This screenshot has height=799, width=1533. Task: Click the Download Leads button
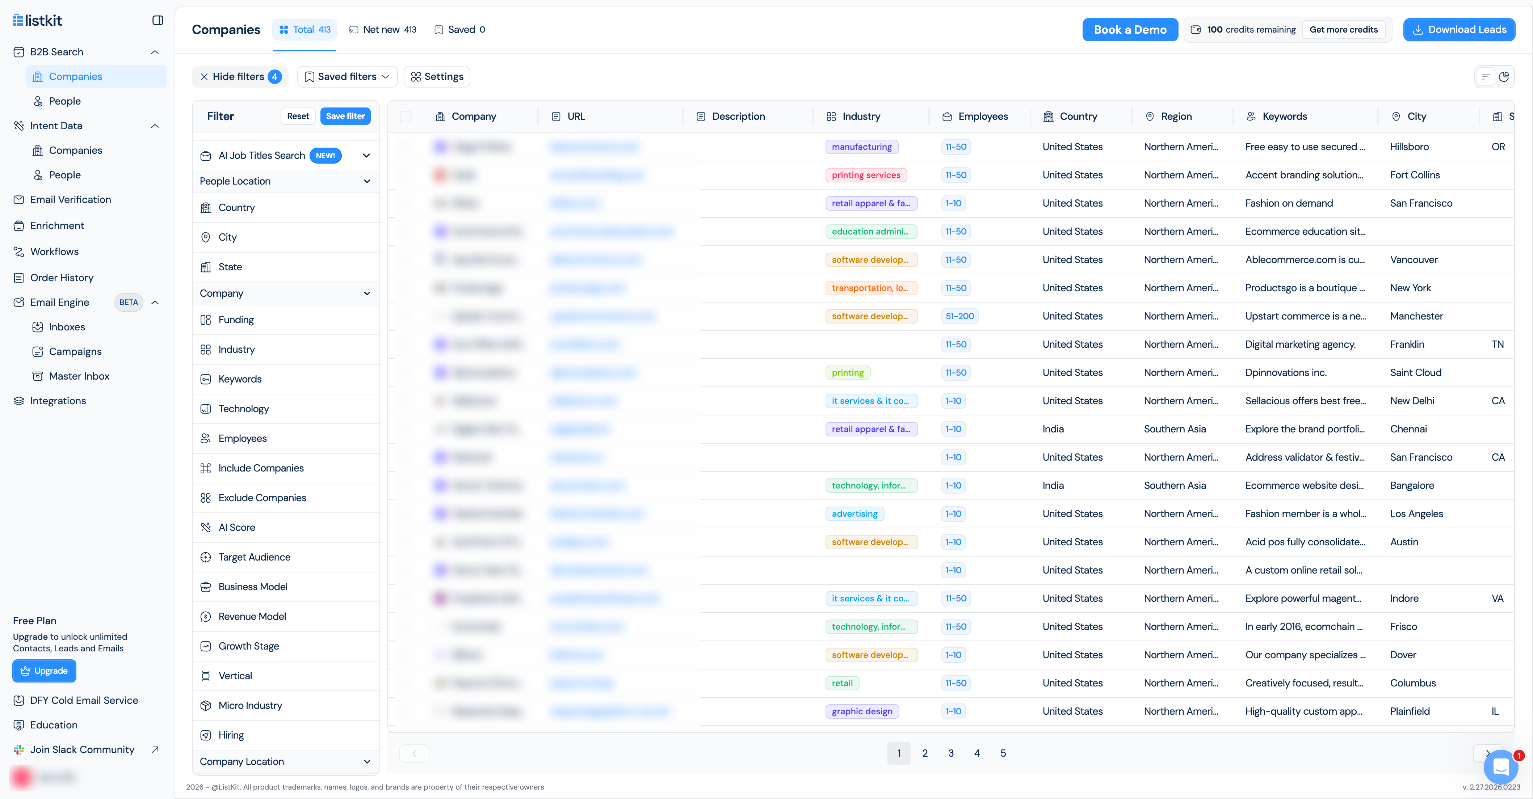click(x=1459, y=29)
